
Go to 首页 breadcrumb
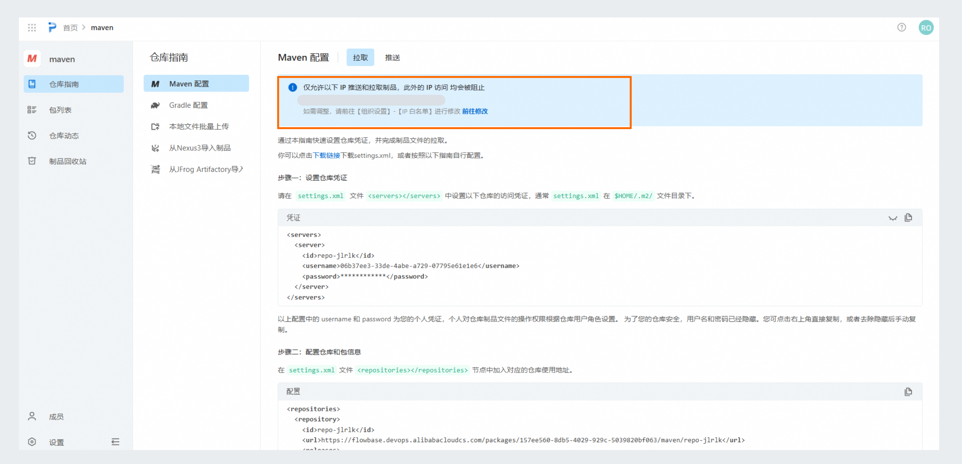click(70, 28)
